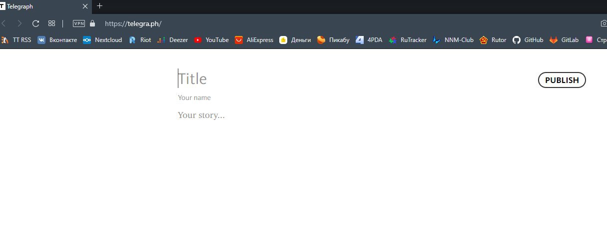
Task: Toggle the VPN badge
Action: pos(79,23)
